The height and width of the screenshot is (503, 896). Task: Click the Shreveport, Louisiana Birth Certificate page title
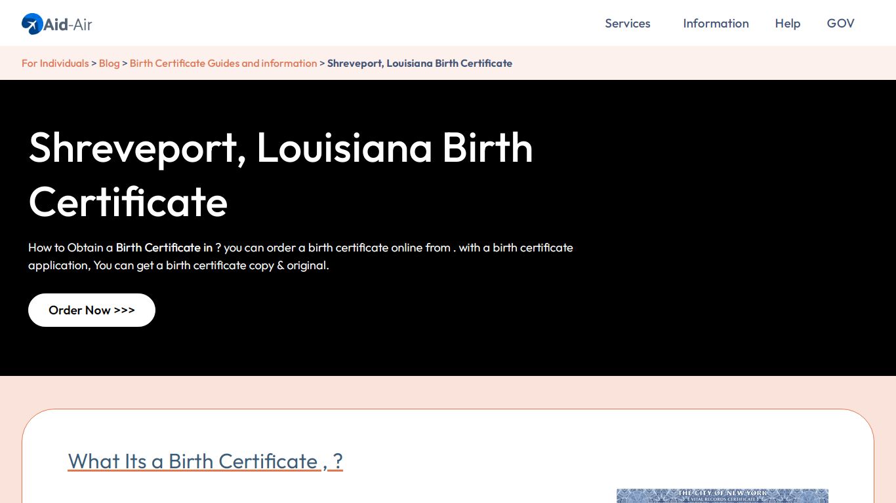pyautogui.click(x=281, y=174)
